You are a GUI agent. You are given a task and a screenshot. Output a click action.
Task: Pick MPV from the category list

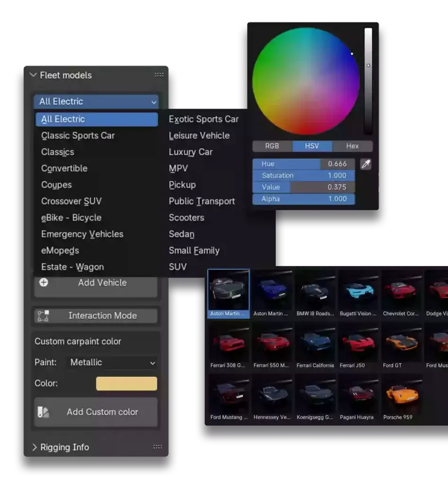pos(178,168)
